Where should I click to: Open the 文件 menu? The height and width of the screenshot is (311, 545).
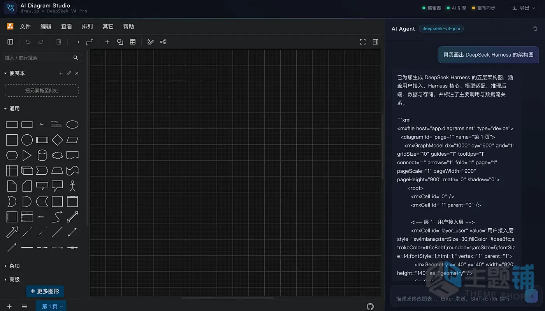25,26
